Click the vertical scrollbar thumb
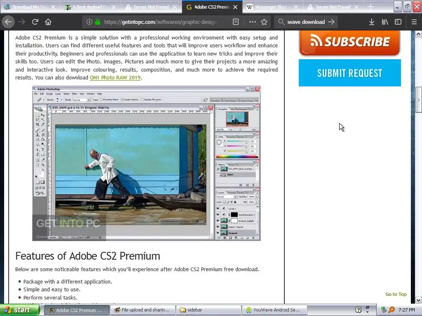Screen dimensions: 422x316 coord(418,100)
